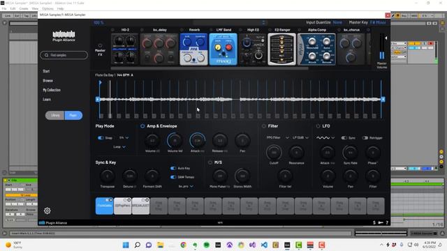Screen dimensions: 447x251
Task: Collapse the master FX side arrow
Action: click(x=386, y=38)
